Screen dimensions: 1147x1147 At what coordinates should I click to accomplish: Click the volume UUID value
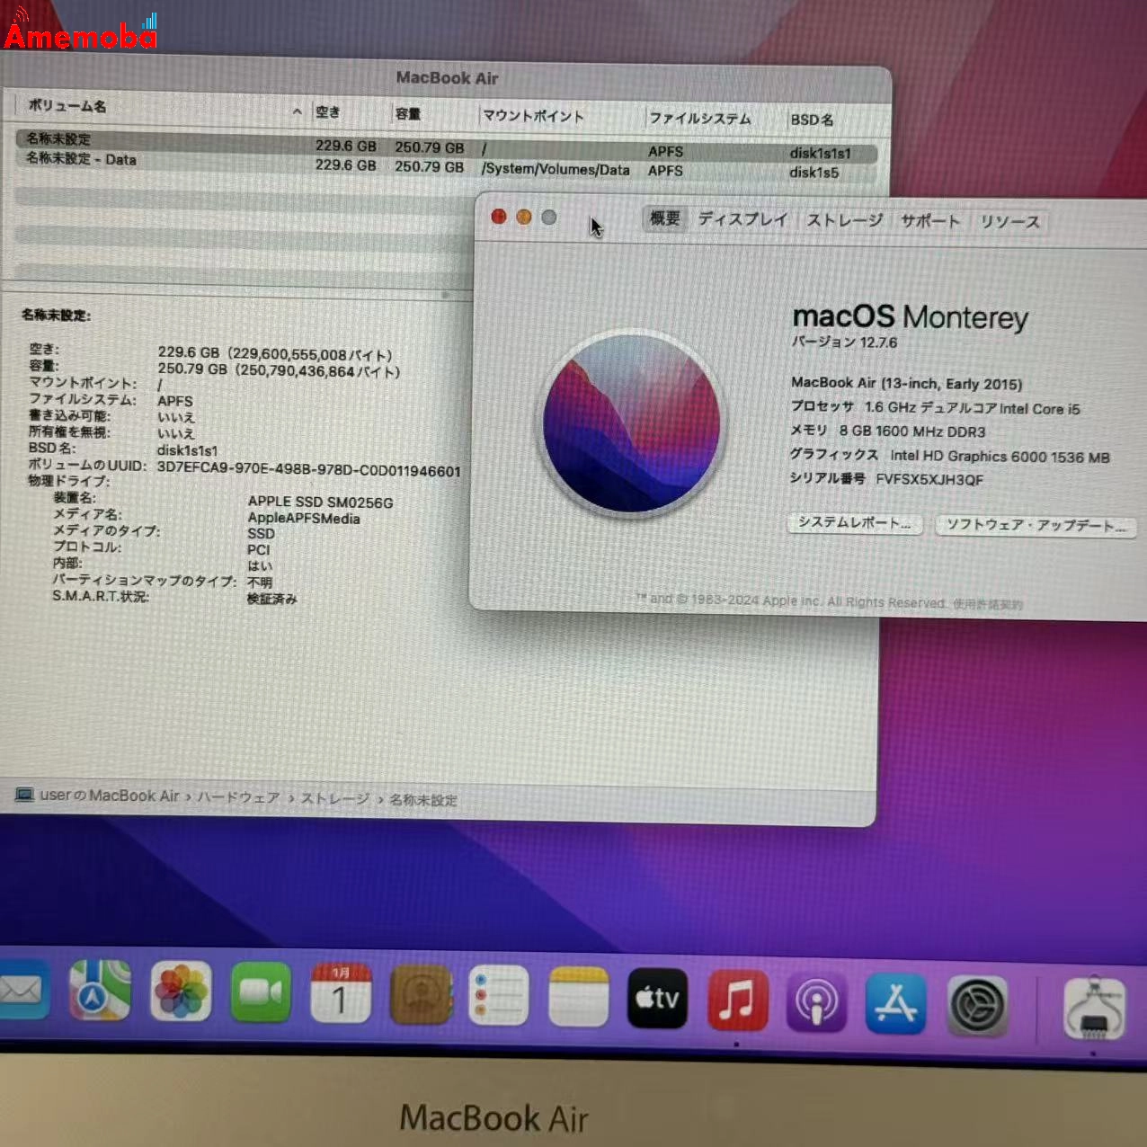[x=309, y=470]
